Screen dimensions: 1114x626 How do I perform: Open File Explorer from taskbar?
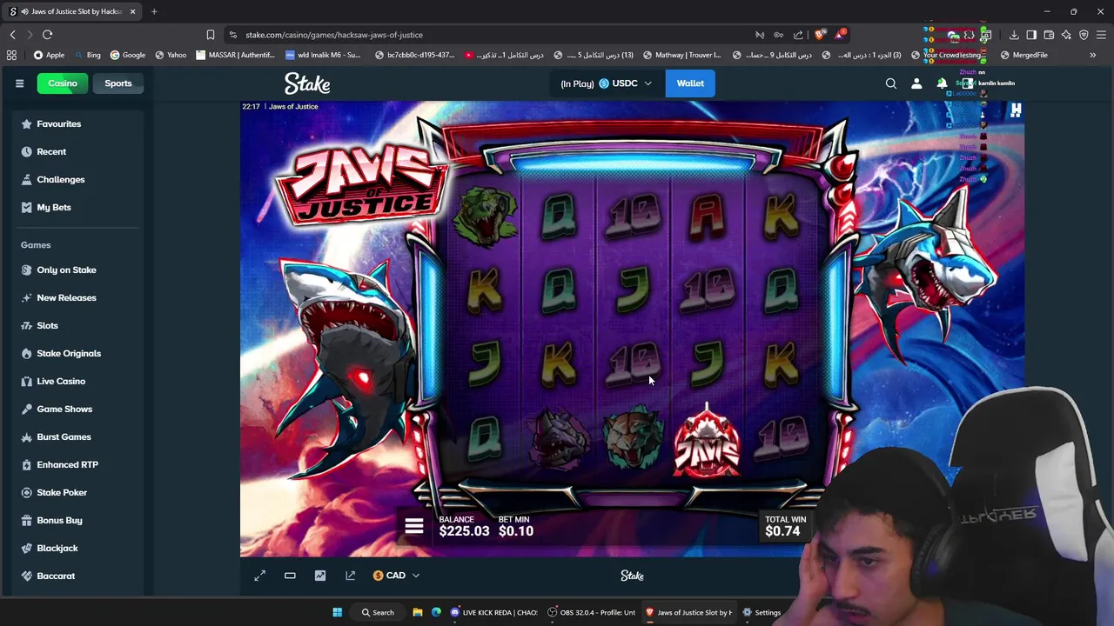coord(417,612)
